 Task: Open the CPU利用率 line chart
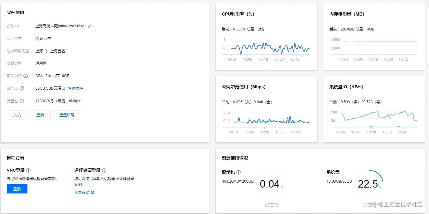[x=266, y=49]
